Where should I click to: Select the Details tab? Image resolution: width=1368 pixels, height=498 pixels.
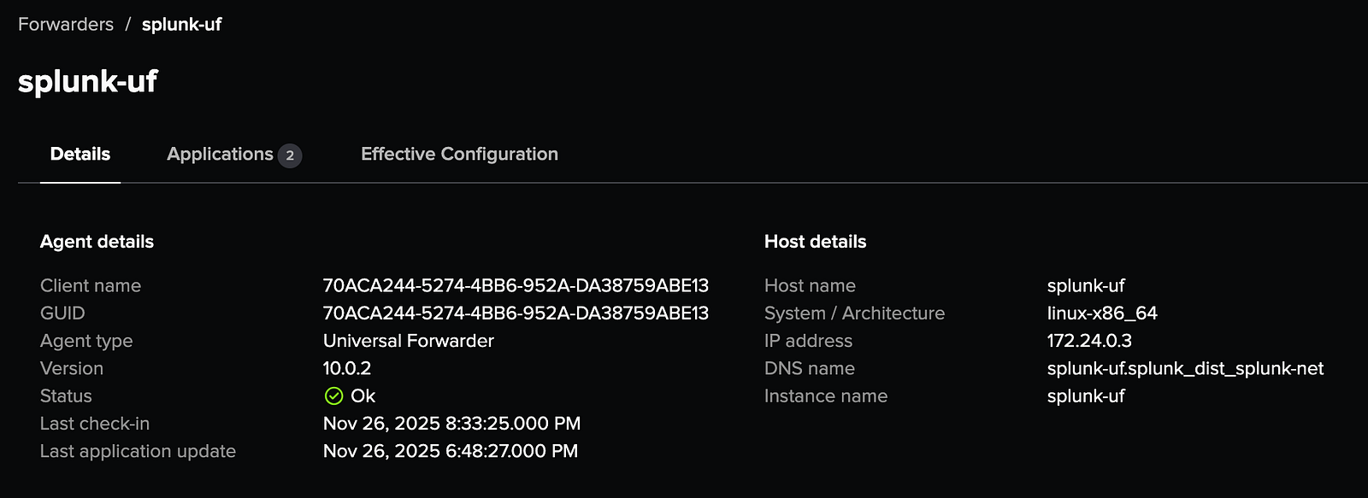pyautogui.click(x=80, y=155)
